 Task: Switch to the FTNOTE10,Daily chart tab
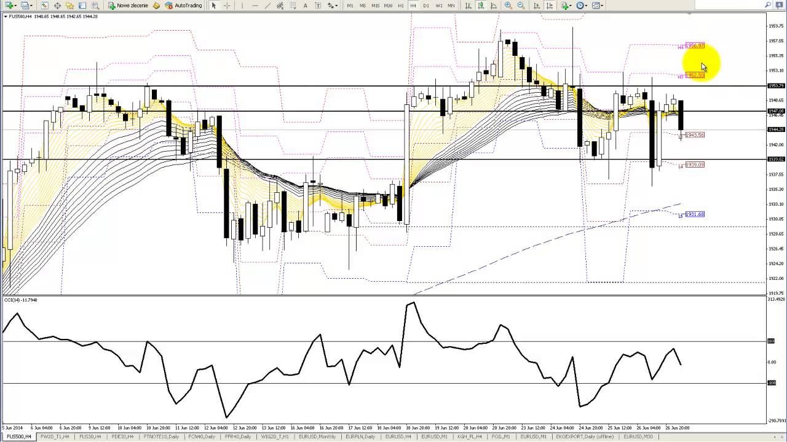(x=162, y=436)
